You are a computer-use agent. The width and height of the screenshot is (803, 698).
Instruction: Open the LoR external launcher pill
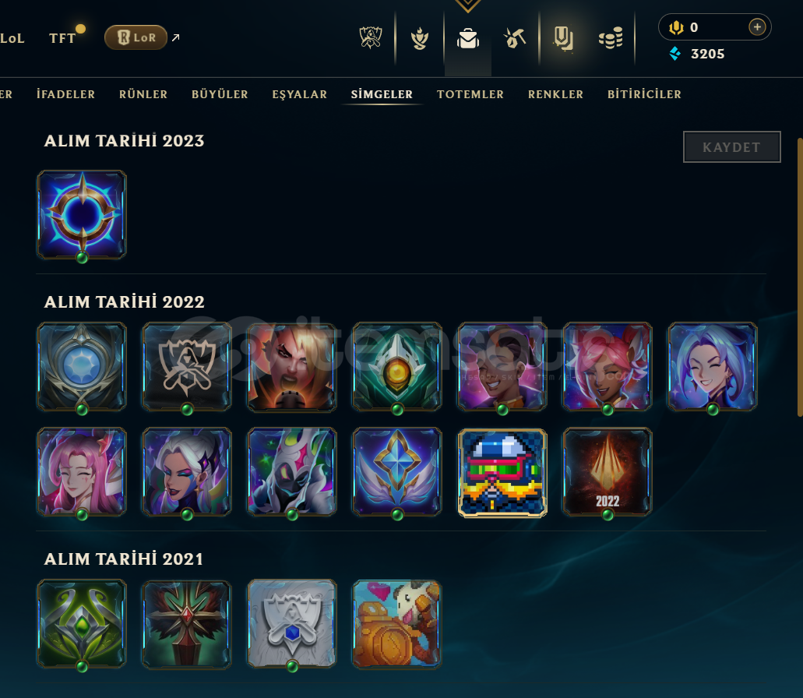136,37
